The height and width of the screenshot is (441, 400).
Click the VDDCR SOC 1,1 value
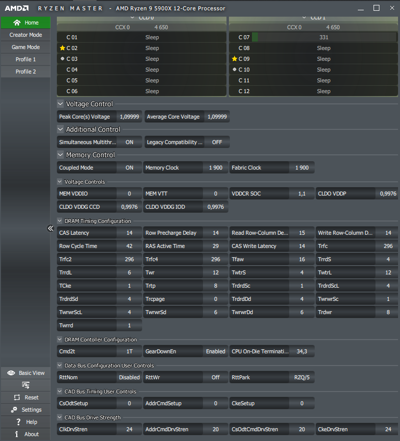click(x=302, y=194)
